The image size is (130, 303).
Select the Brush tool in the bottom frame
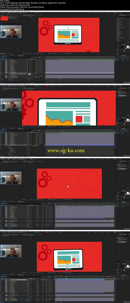[18, 232]
